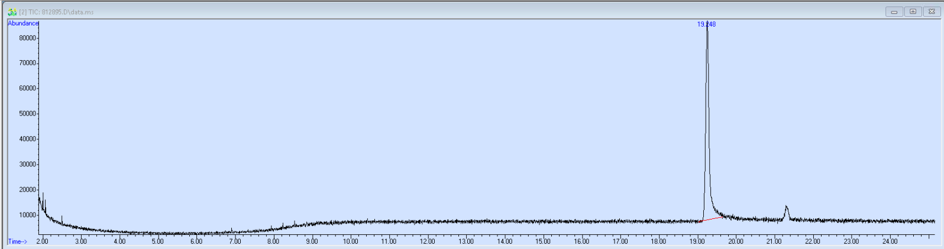Click the baseline trace at 6.00 minutes
This screenshot has height=249, width=944.
point(196,233)
